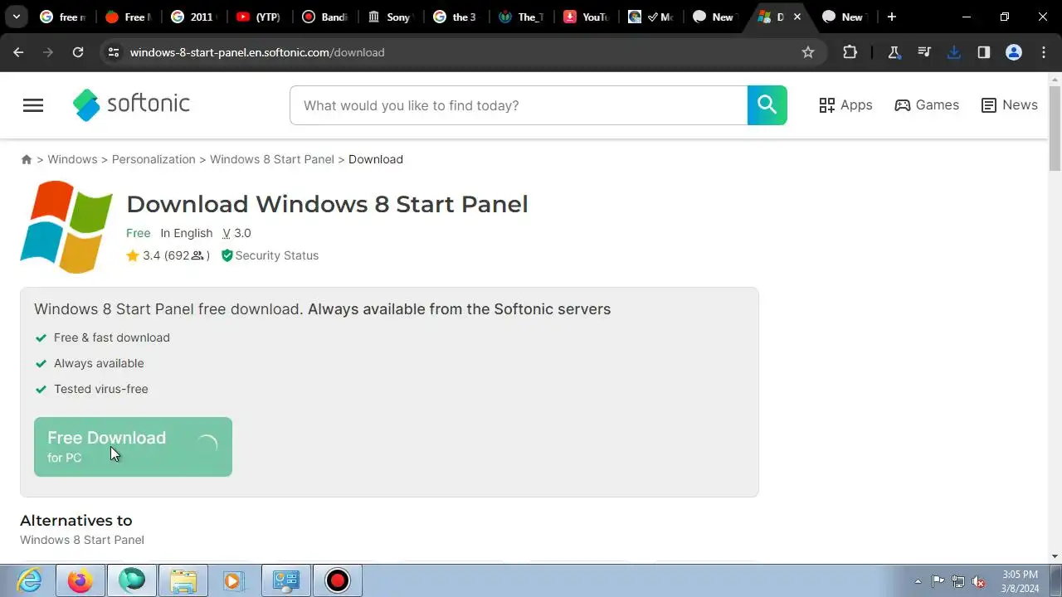Image resolution: width=1062 pixels, height=597 pixels.
Task: Open Chrome Labs flask icon
Action: [894, 52]
